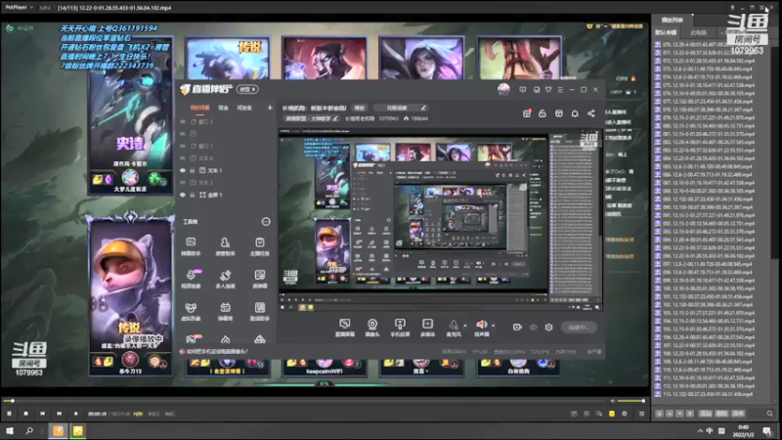Open the Windows Start menu
Screen dimensions: 782x440
click(x=9, y=430)
